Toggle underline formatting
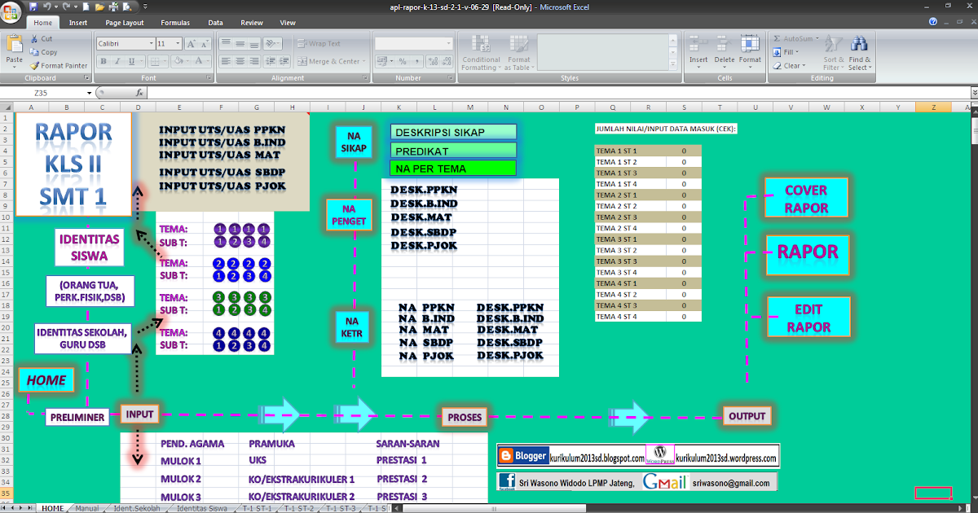This screenshot has width=978, height=513. pyautogui.click(x=130, y=61)
